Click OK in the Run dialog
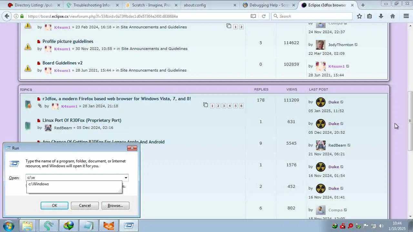 [55, 206]
